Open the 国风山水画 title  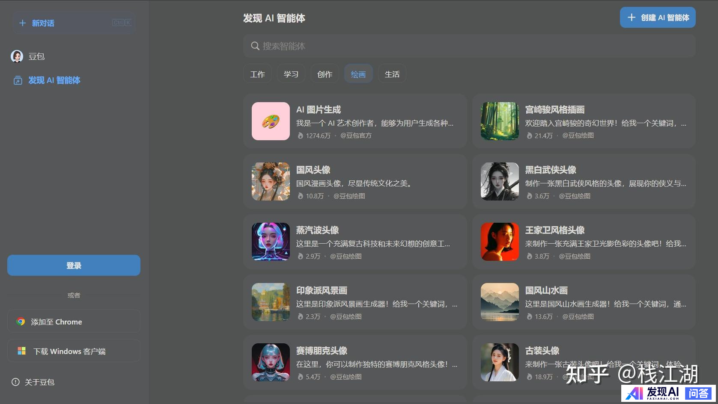pyautogui.click(x=546, y=290)
